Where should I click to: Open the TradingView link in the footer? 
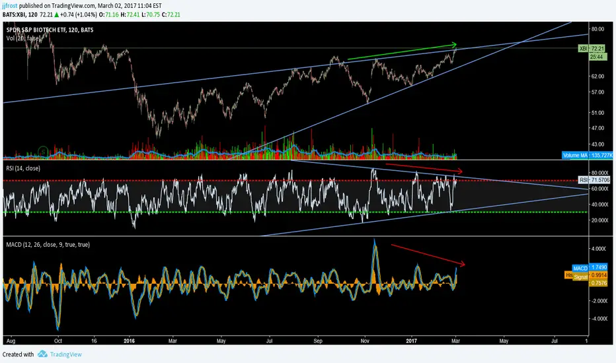[x=65, y=354]
